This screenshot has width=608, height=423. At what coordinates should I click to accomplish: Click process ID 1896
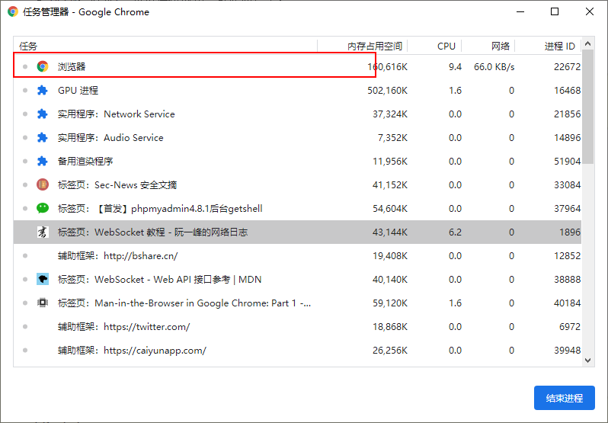click(x=570, y=232)
